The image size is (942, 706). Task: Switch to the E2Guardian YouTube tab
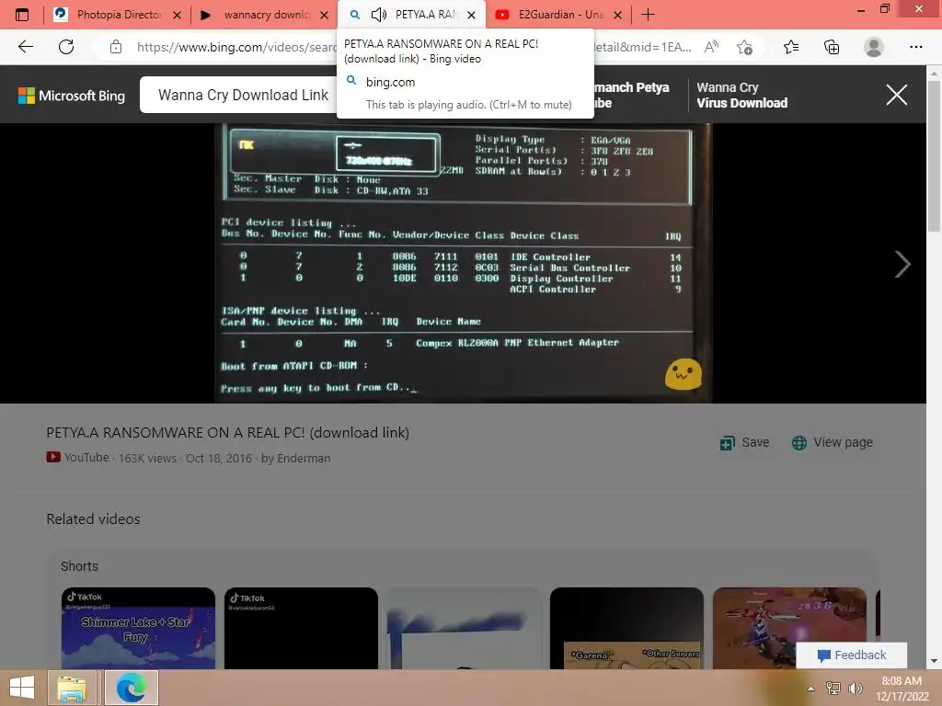click(558, 15)
